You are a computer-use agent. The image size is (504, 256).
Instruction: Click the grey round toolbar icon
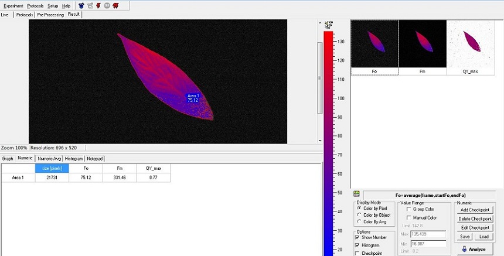[x=107, y=6]
